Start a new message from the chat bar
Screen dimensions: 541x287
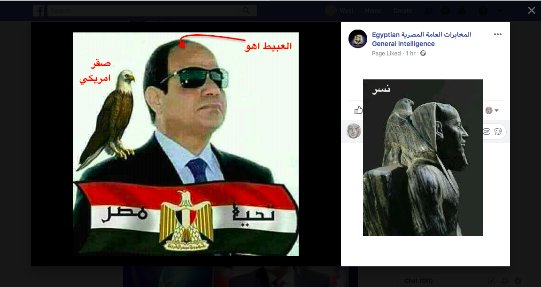pos(492,281)
